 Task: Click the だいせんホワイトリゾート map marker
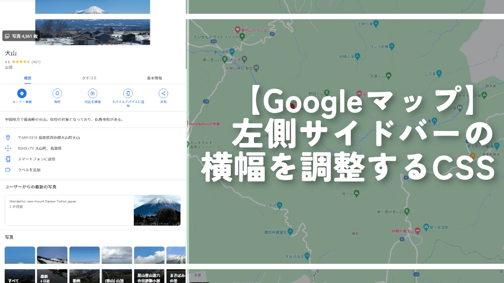point(242,37)
